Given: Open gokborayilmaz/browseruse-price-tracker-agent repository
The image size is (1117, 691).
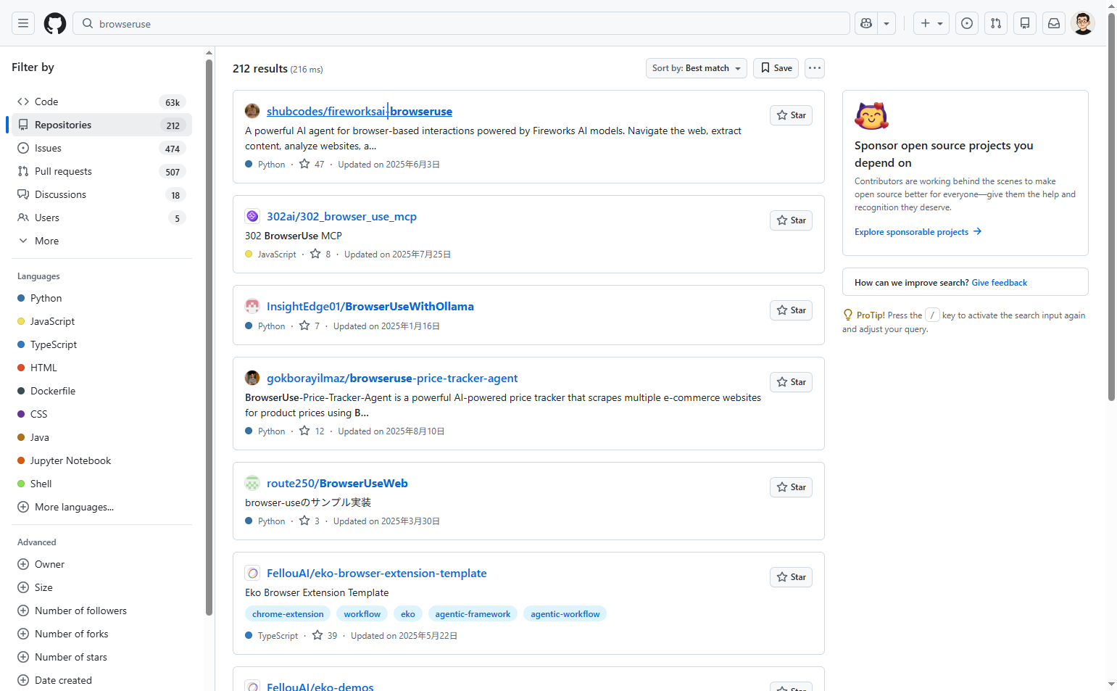Looking at the screenshot, I should pyautogui.click(x=392, y=378).
